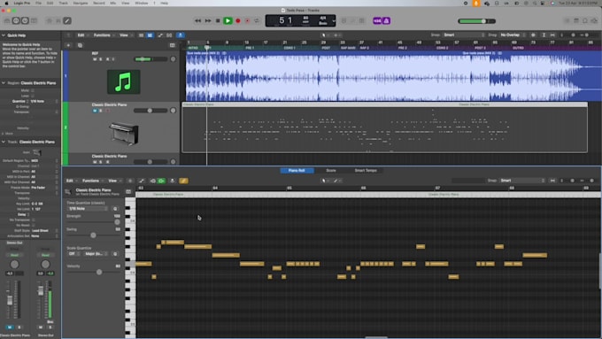Viewport: 602px width, 339px height.
Task: Open the Tracks area Snap dropdown
Action: coord(463,35)
